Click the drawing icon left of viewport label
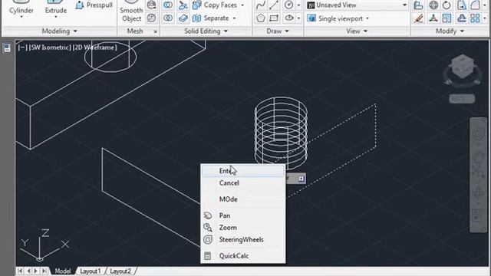The width and height of the screenshot is (491, 276). tap(7, 48)
